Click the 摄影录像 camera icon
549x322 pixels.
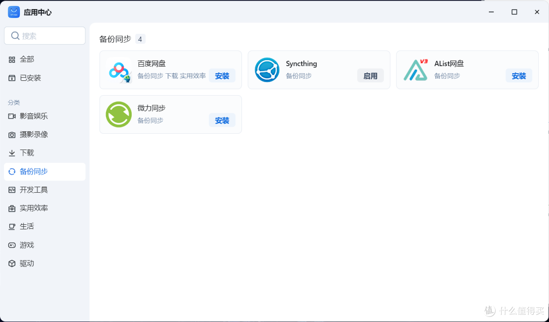coord(12,134)
